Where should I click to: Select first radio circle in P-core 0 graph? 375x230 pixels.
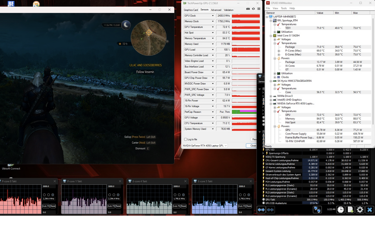[44, 195]
